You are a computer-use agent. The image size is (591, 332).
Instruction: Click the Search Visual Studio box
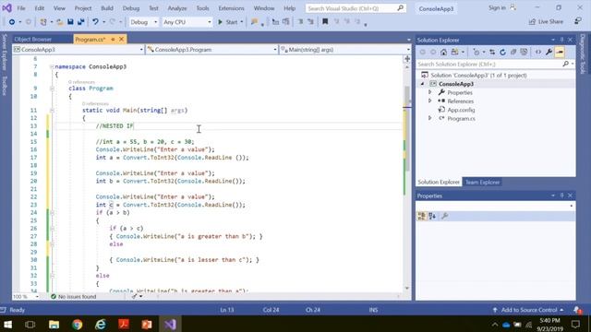pyautogui.click(x=356, y=8)
